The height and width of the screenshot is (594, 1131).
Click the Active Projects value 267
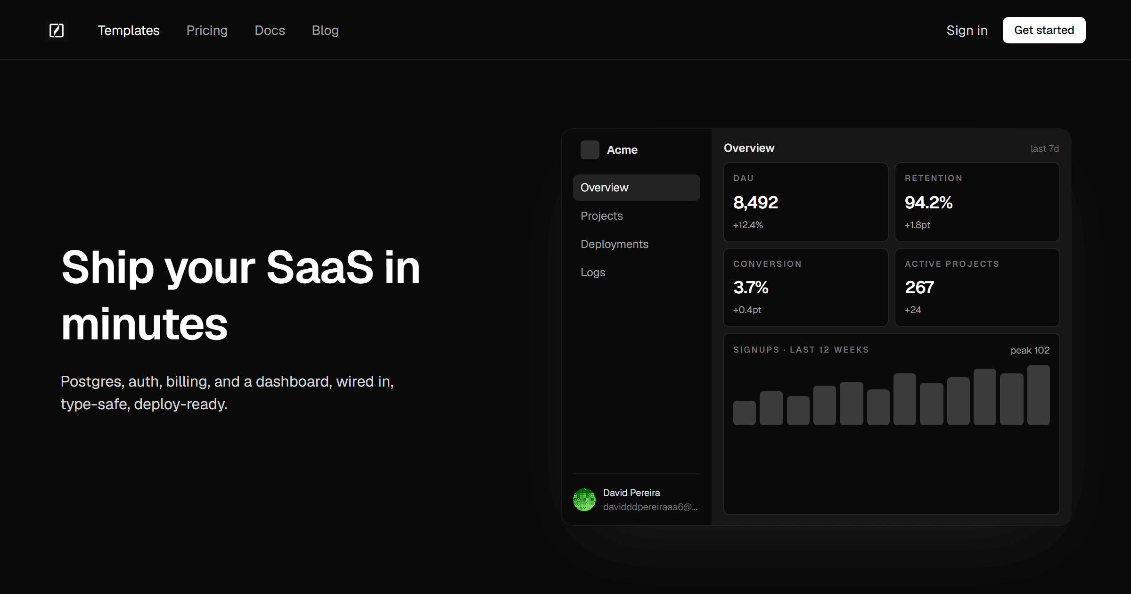pos(919,287)
